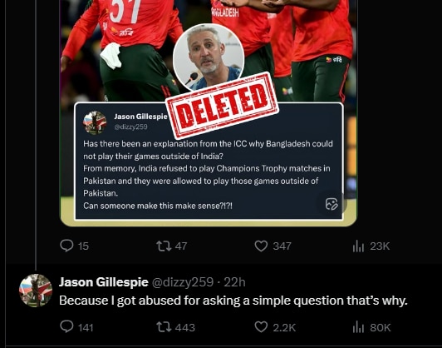Click the embedded tweet text about ICC explanation
The image size is (442, 348).
[x=208, y=175]
